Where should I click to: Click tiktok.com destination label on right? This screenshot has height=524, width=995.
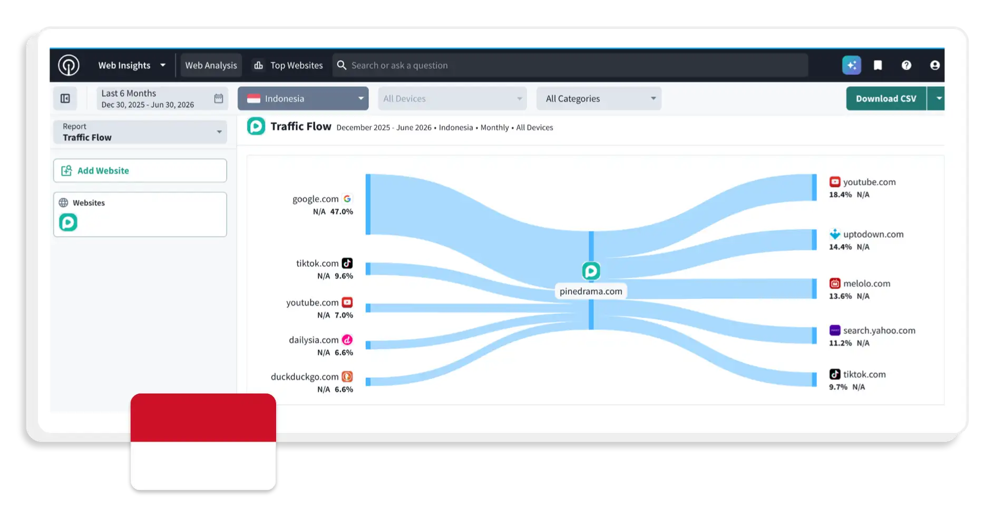coord(864,375)
